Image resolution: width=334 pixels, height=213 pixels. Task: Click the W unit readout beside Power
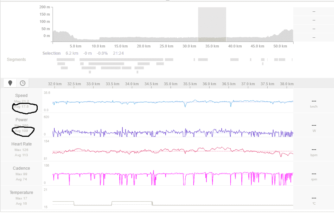coord(314,131)
